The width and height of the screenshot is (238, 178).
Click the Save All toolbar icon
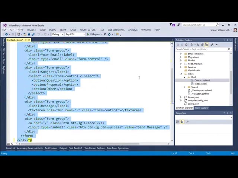point(33,34)
